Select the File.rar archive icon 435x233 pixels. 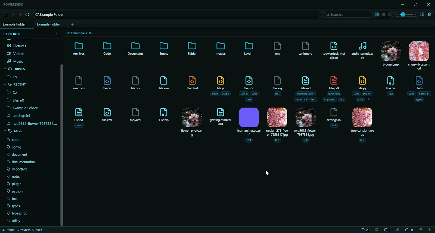(391, 80)
